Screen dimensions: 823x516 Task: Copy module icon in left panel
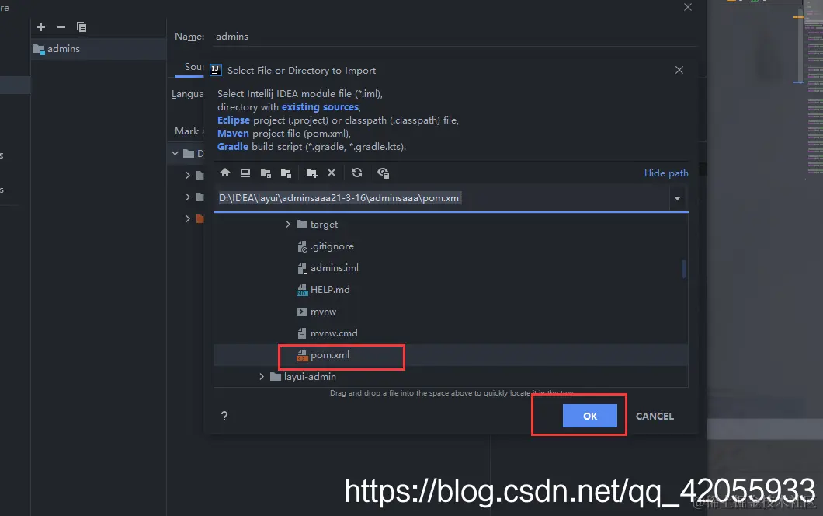(x=82, y=26)
